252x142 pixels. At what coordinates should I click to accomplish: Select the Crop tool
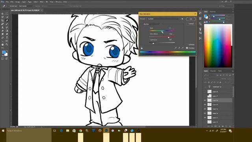coord(2,21)
